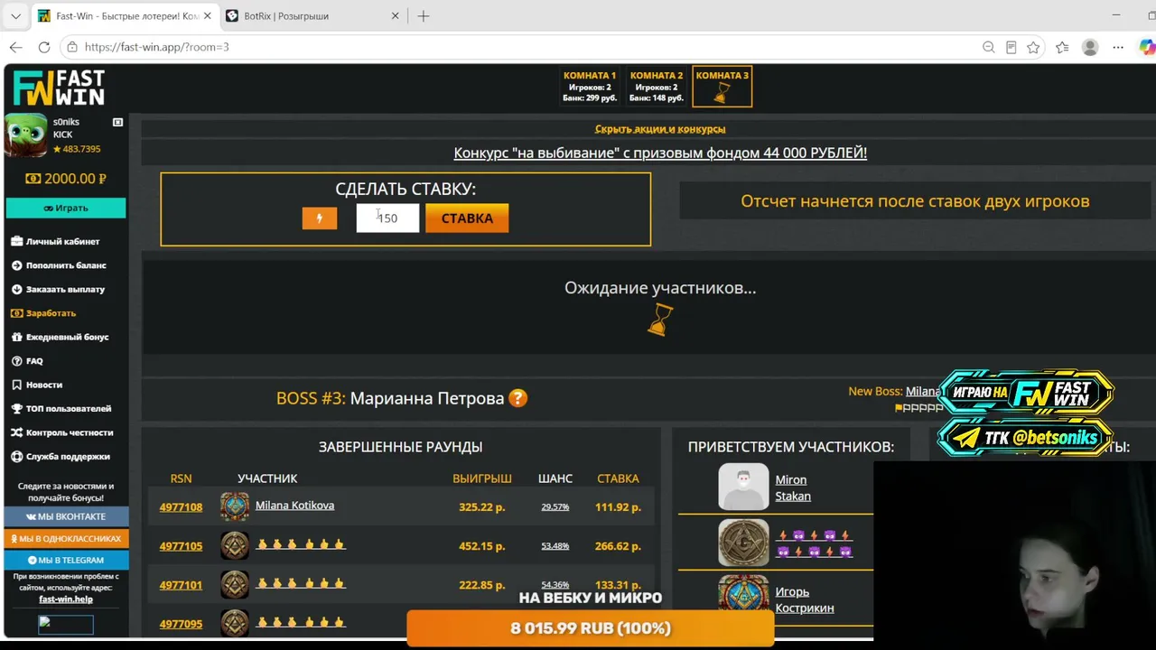Switch to the BotRix browser tab
The height and width of the screenshot is (650, 1156).
pos(312,16)
